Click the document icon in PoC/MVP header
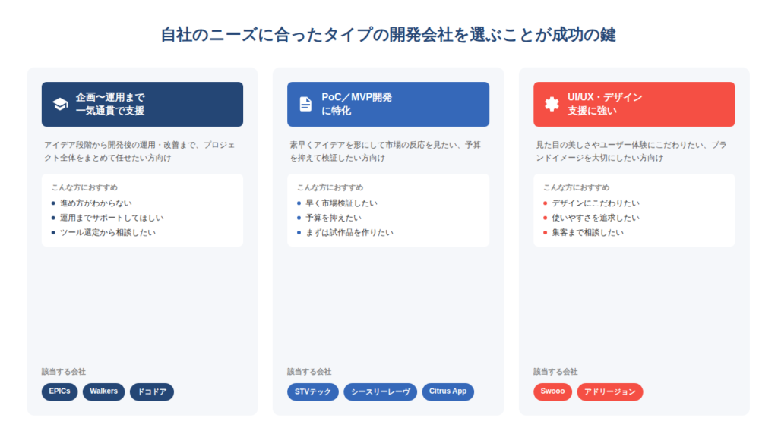This screenshot has width=778, height=437. point(305,104)
